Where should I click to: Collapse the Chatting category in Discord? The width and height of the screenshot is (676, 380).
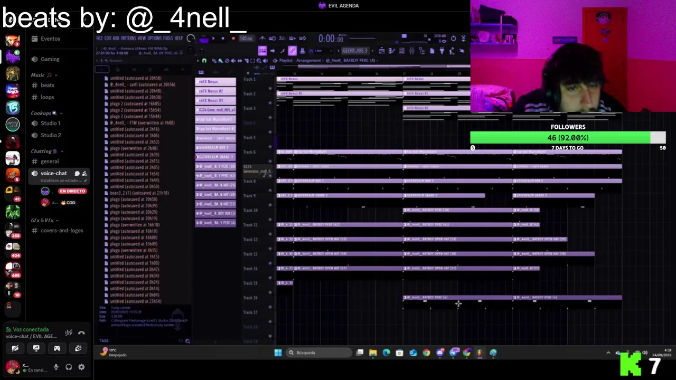coord(46,151)
